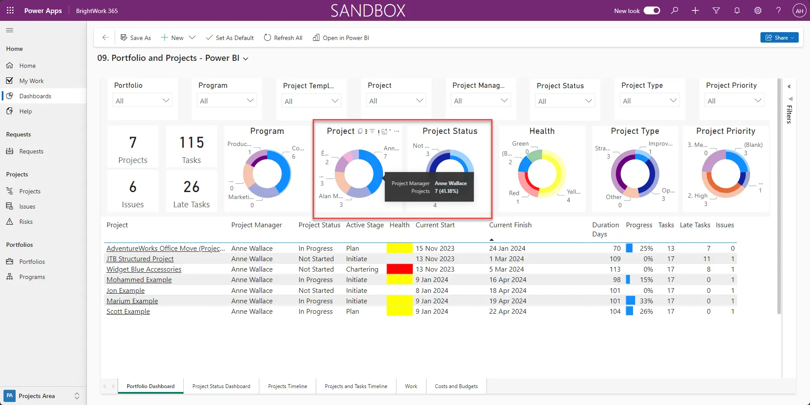
Task: Open the Portfolio All dropdown
Action: 142,100
